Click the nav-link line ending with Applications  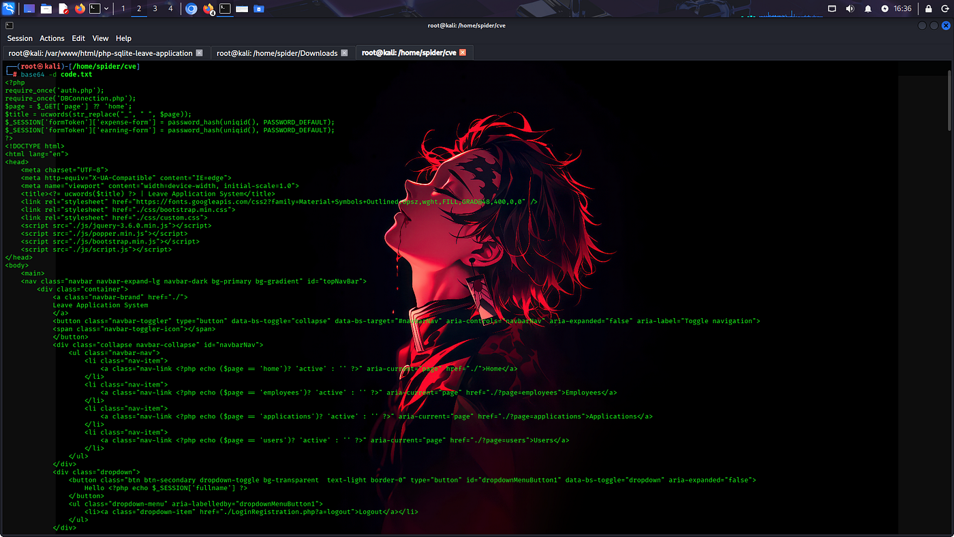tap(377, 416)
